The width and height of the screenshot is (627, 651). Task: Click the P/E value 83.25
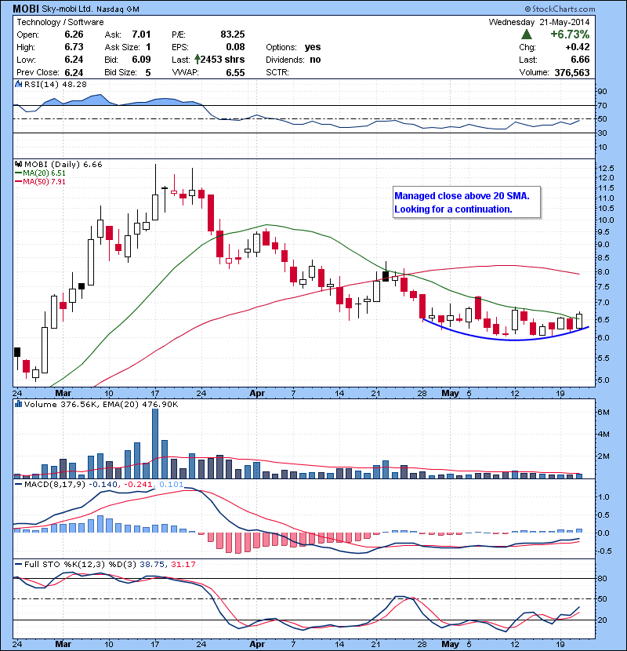[x=232, y=35]
